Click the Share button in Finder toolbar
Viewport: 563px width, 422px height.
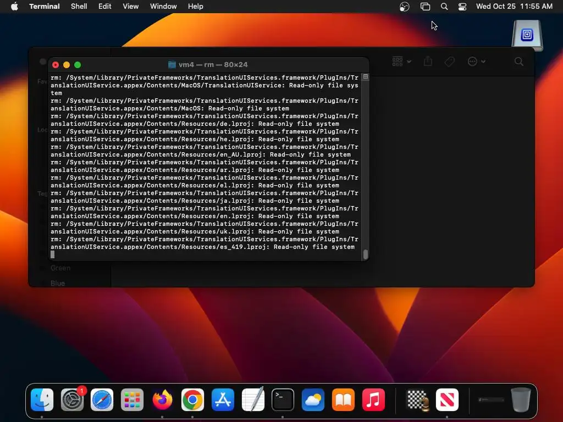pos(428,62)
